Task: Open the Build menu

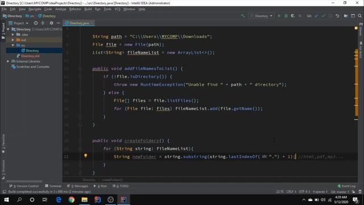Action: coord(88,9)
